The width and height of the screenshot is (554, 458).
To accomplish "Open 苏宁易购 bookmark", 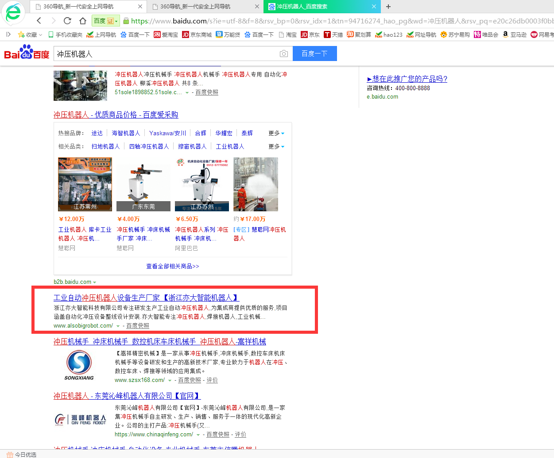I will [455, 34].
